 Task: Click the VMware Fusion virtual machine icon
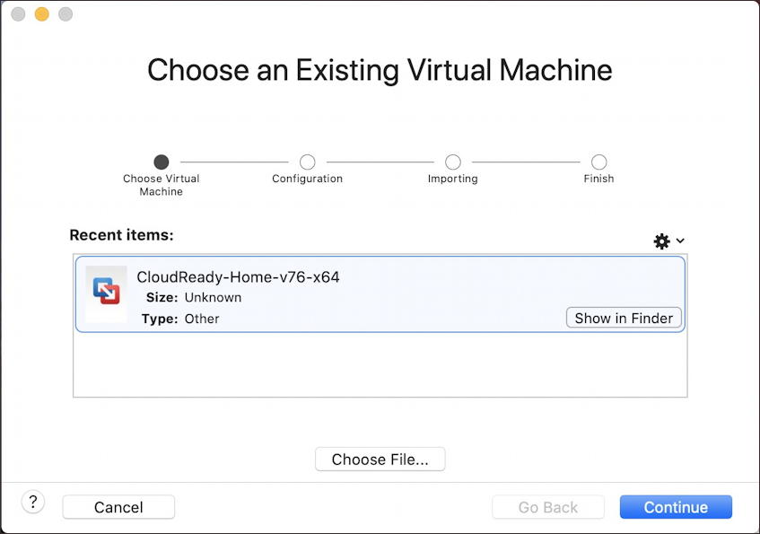point(106,291)
